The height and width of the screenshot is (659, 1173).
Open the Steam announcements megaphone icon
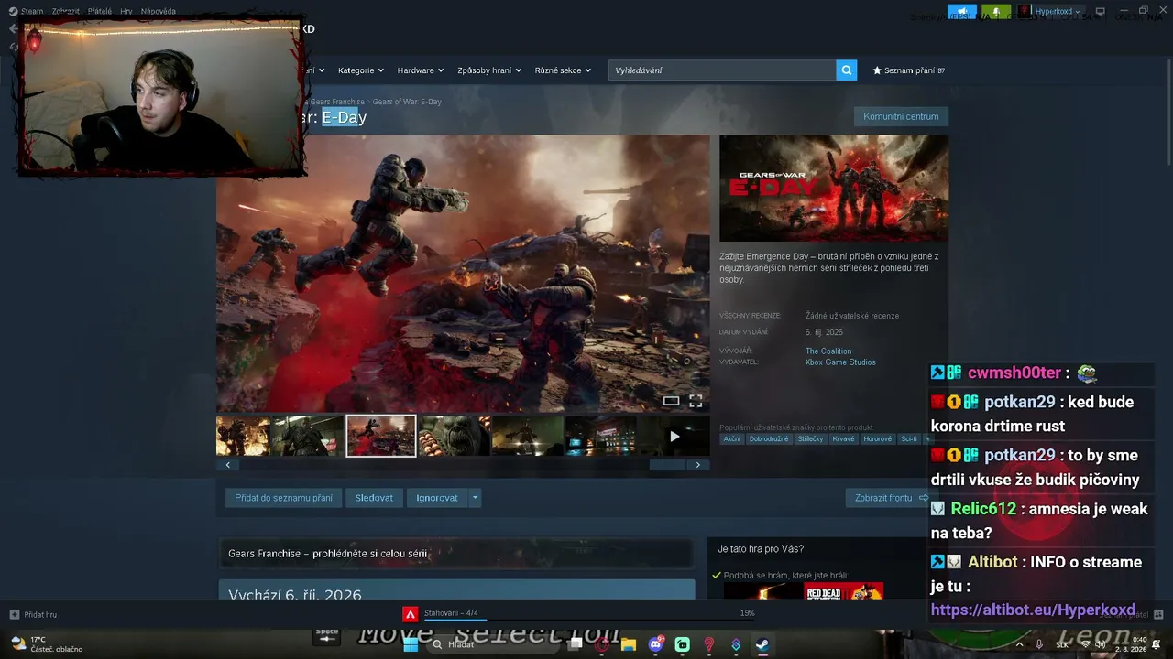tap(962, 12)
